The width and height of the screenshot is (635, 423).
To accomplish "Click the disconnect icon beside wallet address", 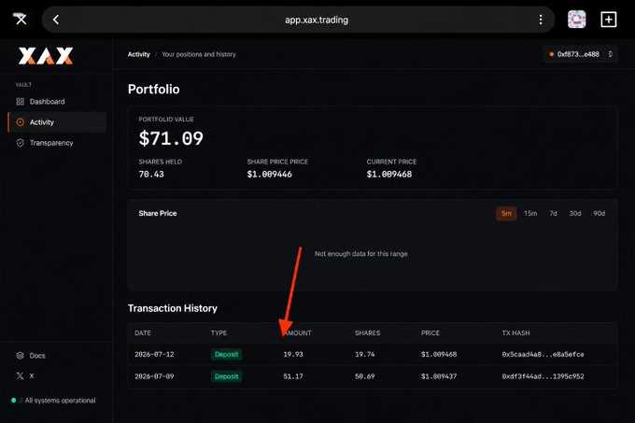I will (611, 54).
